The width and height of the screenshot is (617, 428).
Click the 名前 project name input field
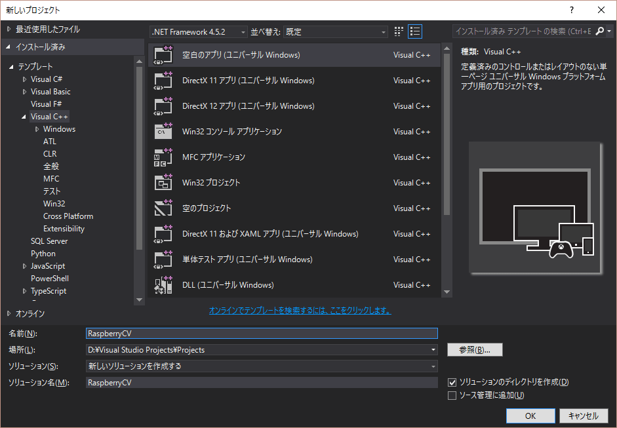262,334
